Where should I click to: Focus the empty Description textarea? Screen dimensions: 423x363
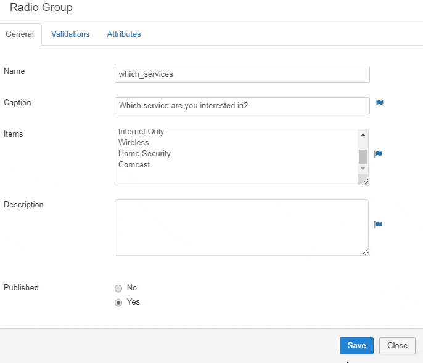point(242,228)
